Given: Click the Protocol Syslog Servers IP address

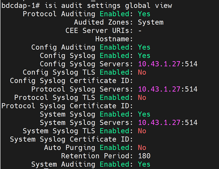Looking at the screenshot, I should click(x=159, y=89).
